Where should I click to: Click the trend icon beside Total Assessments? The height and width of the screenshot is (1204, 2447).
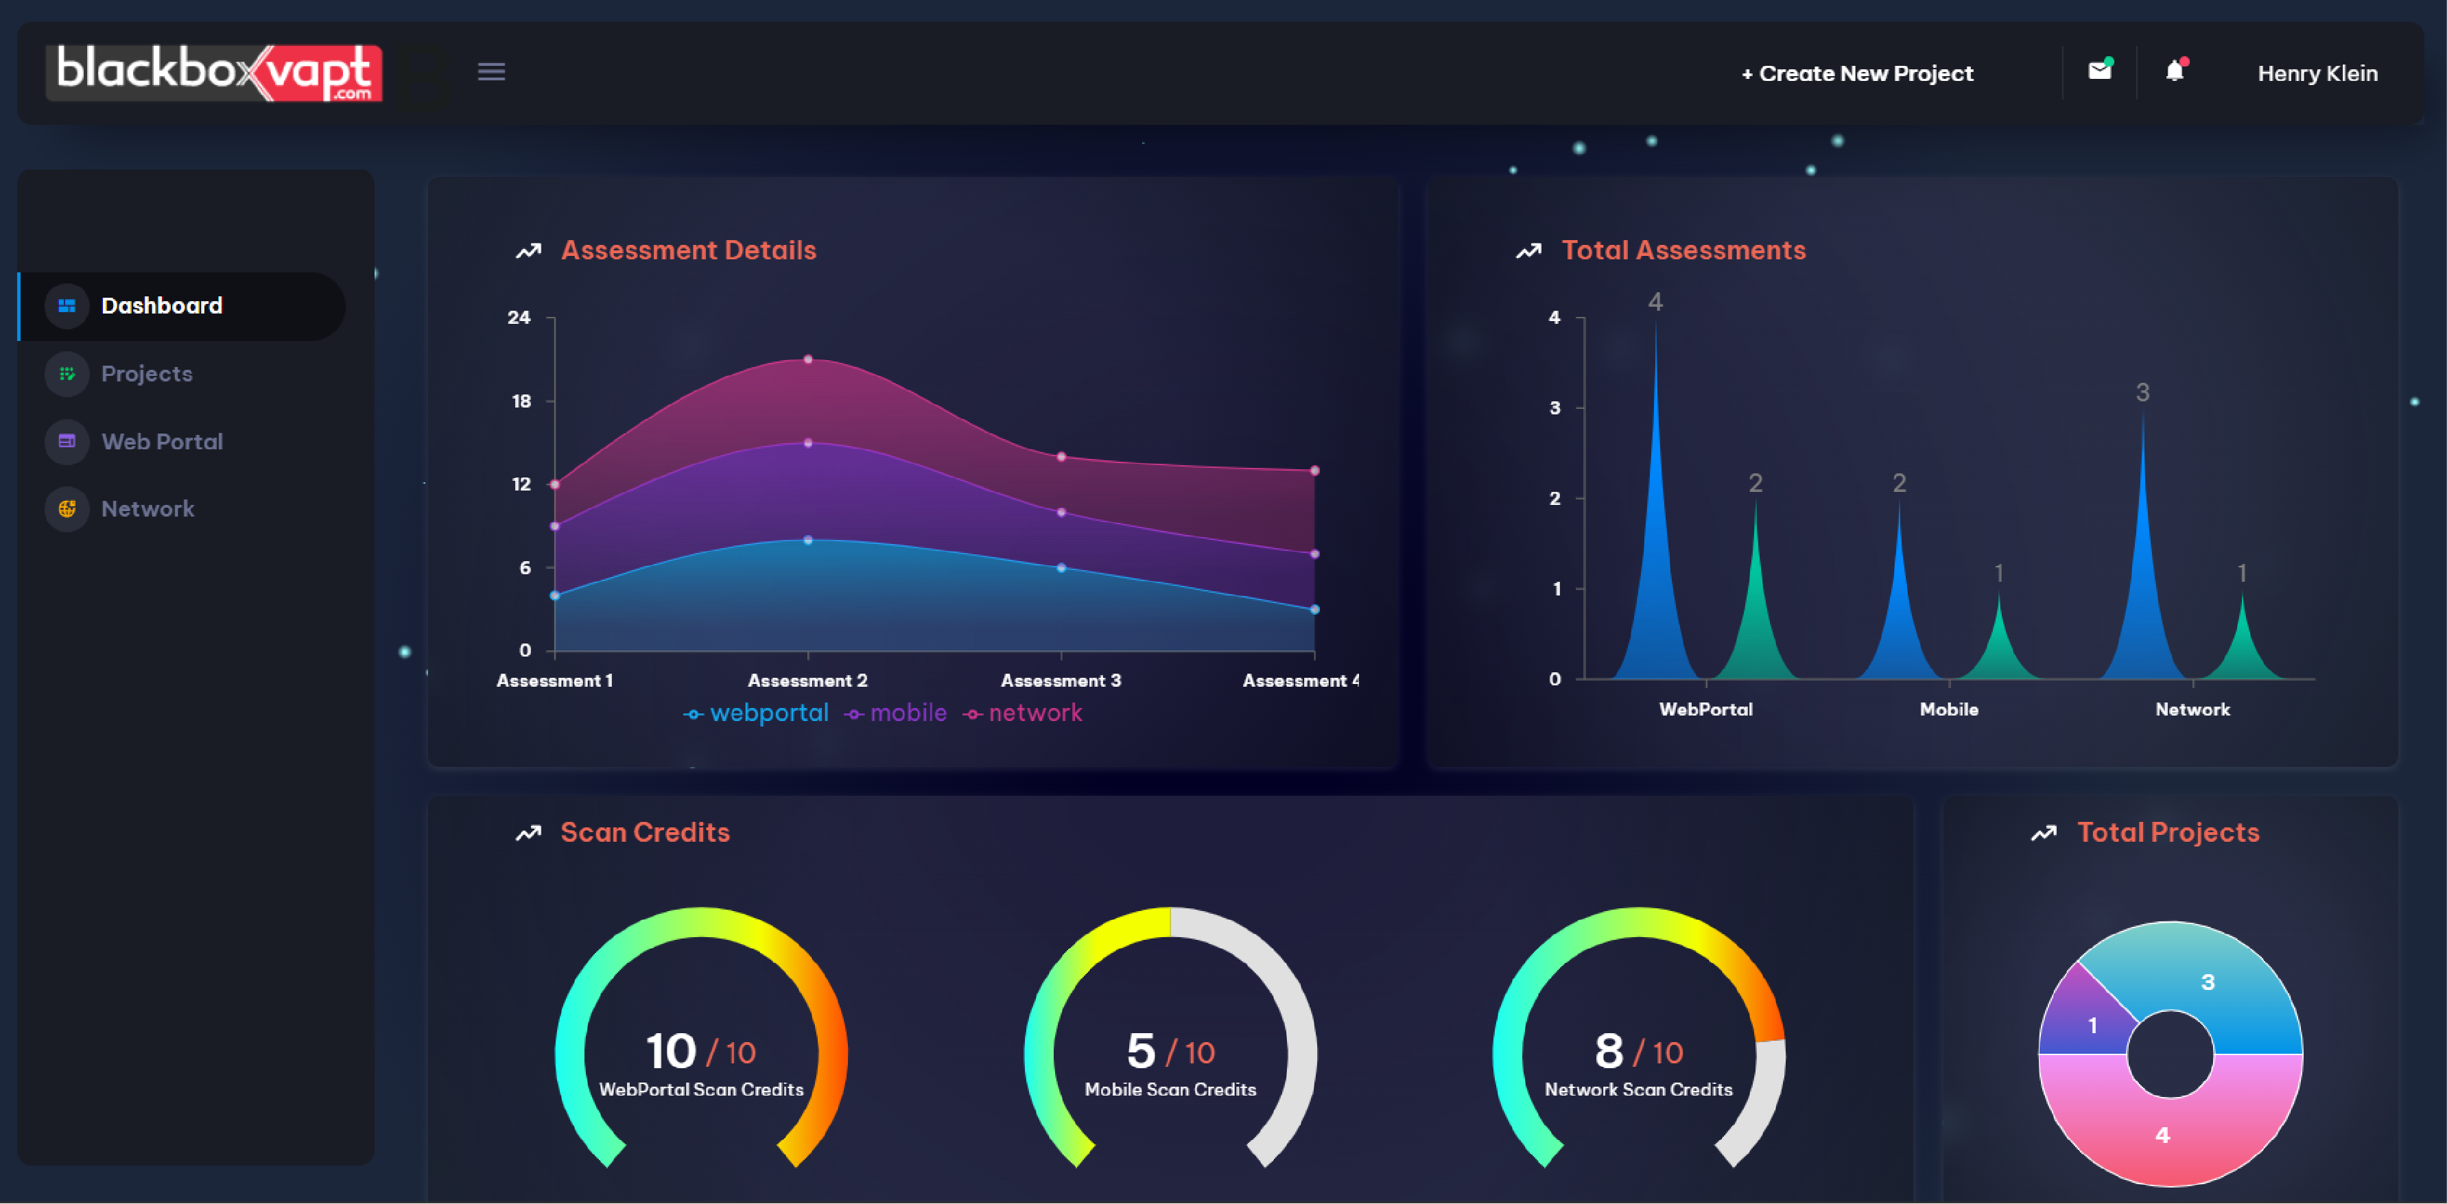[x=1528, y=250]
